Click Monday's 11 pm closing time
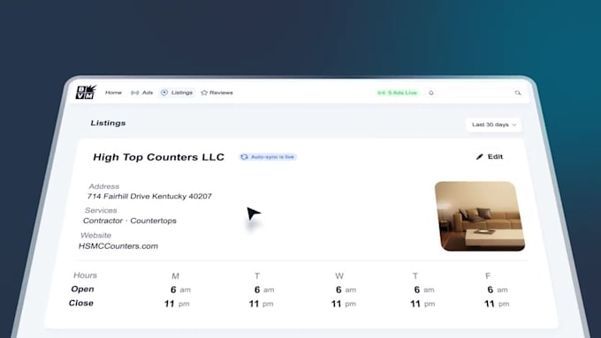 [177, 304]
